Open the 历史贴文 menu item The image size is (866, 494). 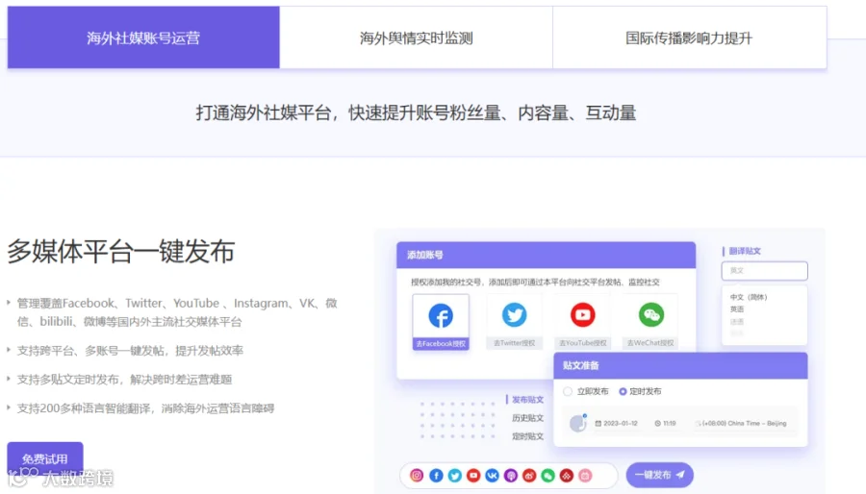pyautogui.click(x=527, y=418)
